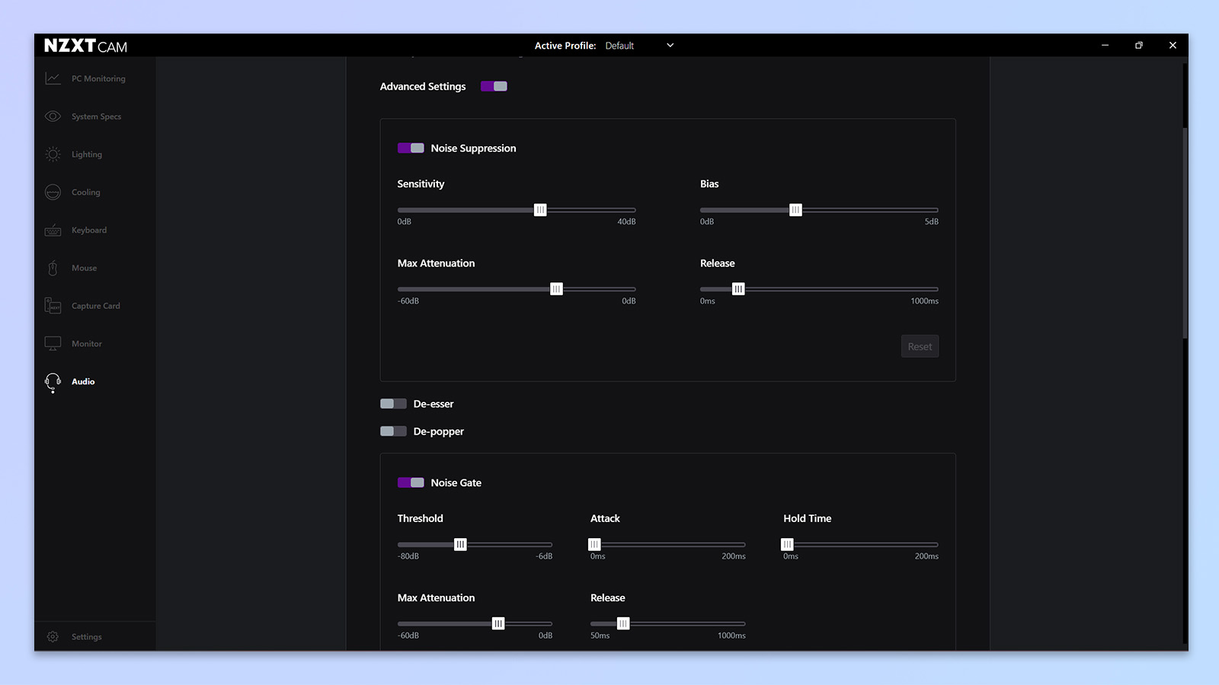Select the Mouse icon in sidebar
Screen dimensions: 1219x685
(53, 268)
